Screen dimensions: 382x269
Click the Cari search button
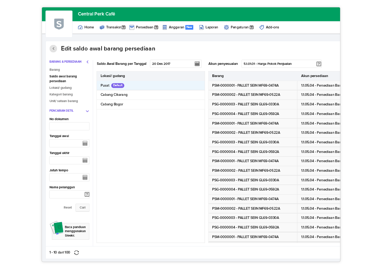coord(82,207)
